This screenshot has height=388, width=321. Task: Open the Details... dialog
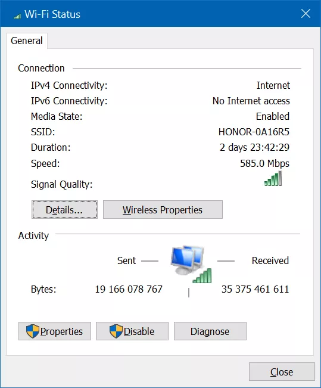point(64,210)
